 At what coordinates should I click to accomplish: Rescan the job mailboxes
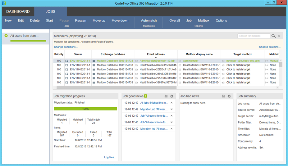pos(80,20)
